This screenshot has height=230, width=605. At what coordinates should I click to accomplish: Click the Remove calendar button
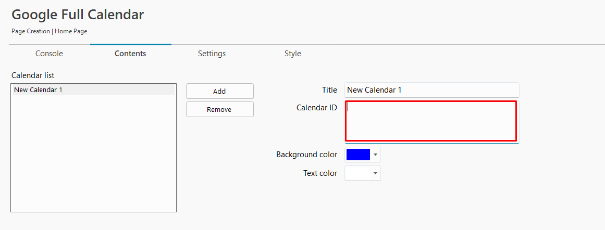coord(219,109)
